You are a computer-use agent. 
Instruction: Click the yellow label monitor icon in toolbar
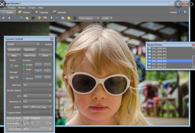click(39, 18)
